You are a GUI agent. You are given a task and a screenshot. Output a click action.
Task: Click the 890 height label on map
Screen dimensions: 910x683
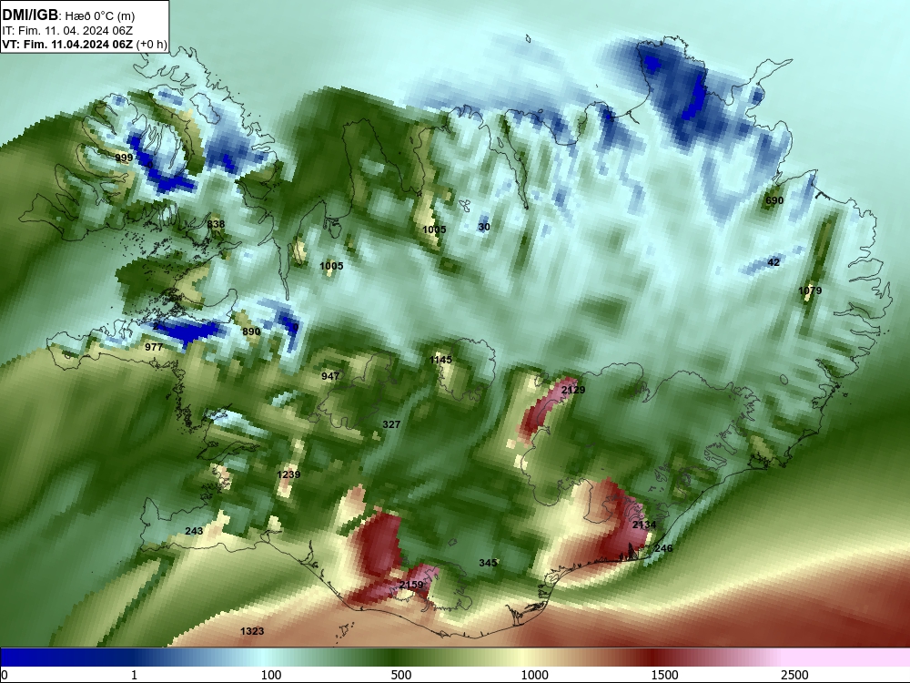(251, 331)
